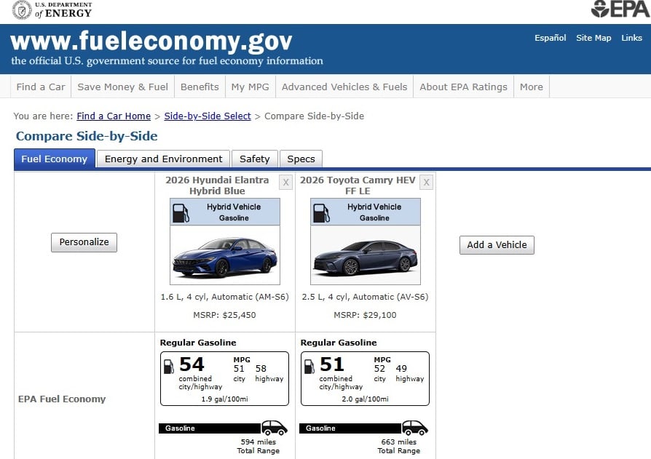Click the Elantra engine spec 1.6 L text

224,297
